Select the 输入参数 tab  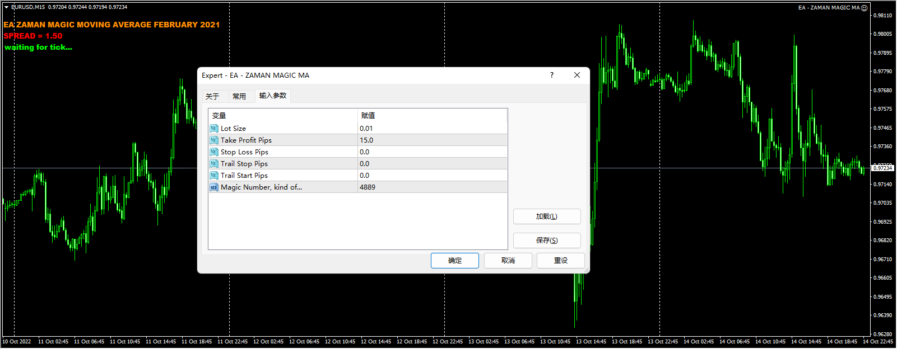tap(273, 96)
